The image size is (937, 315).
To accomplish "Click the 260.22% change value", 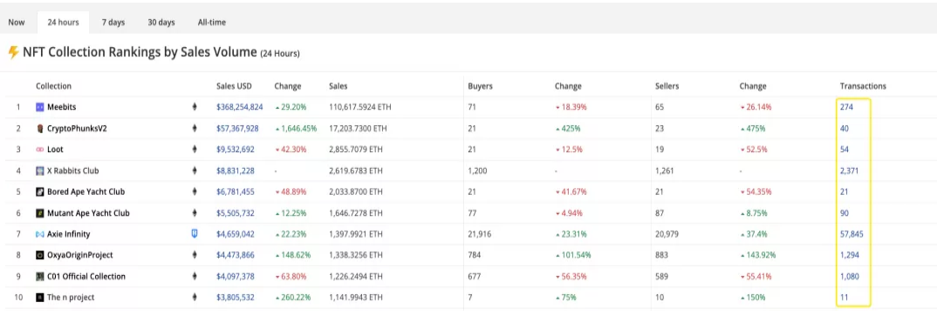I will (x=293, y=297).
